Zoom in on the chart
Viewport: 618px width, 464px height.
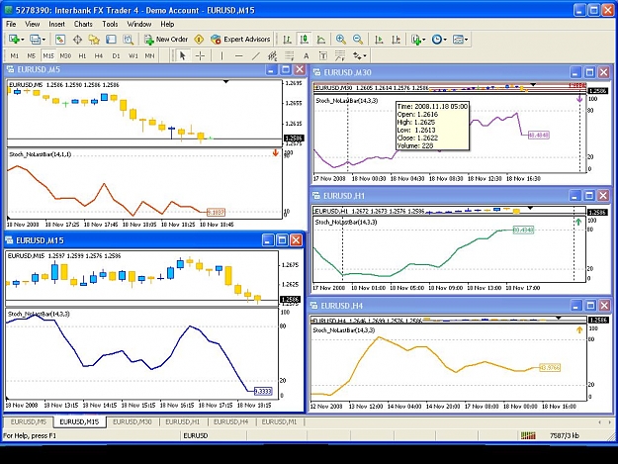click(x=340, y=40)
